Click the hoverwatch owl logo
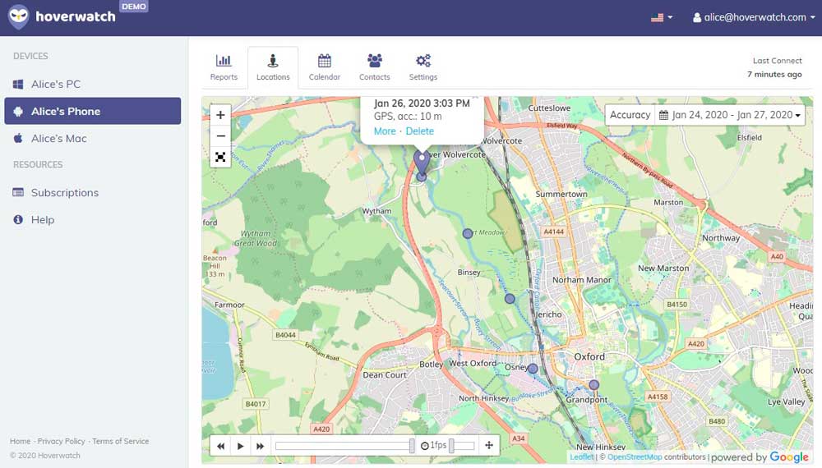The width and height of the screenshot is (822, 468). pyautogui.click(x=19, y=16)
